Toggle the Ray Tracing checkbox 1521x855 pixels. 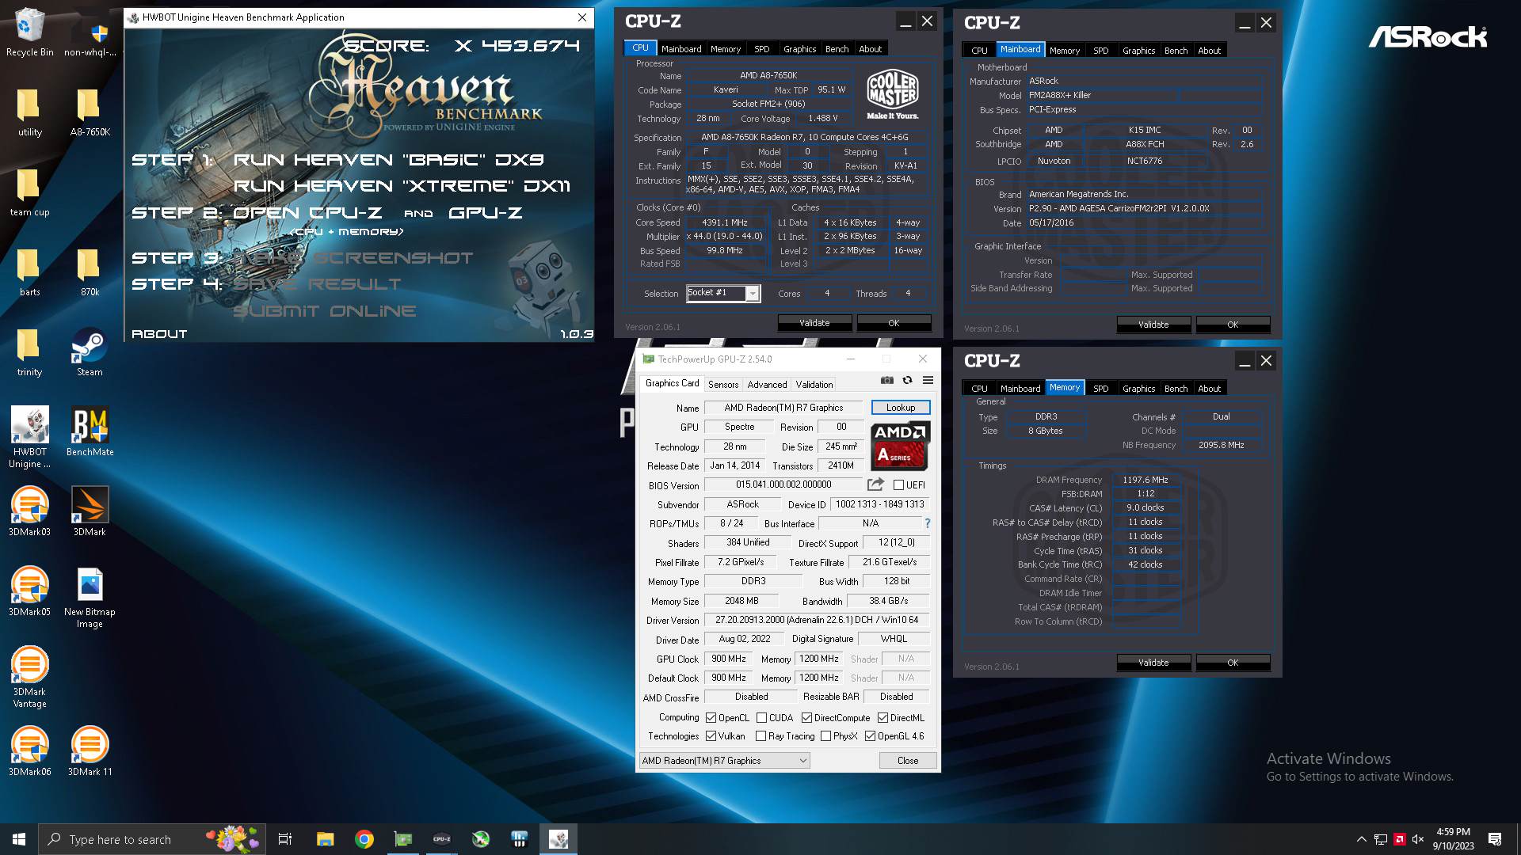click(761, 736)
